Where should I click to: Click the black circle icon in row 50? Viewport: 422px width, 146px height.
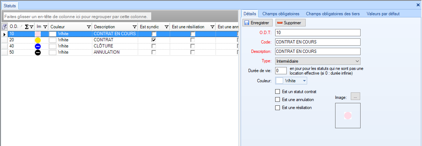(x=38, y=53)
